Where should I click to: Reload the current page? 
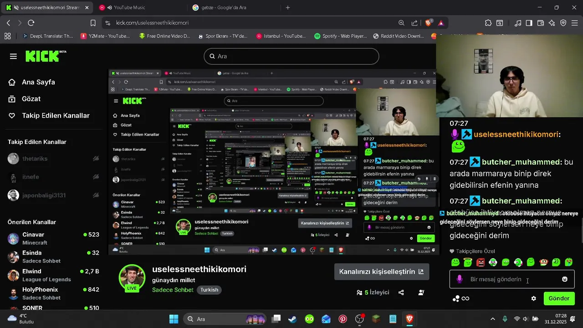(31, 23)
